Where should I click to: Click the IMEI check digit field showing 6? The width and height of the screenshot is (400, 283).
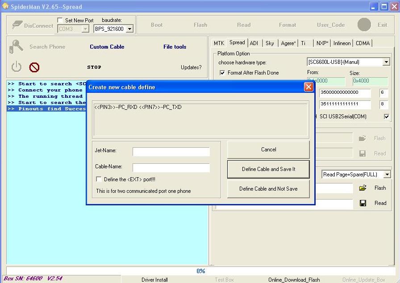[383, 93]
